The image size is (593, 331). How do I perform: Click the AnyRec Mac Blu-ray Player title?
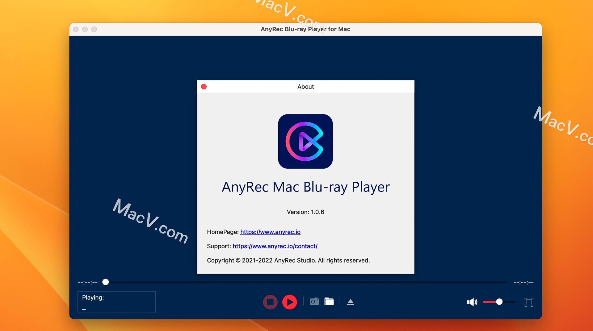coord(306,187)
